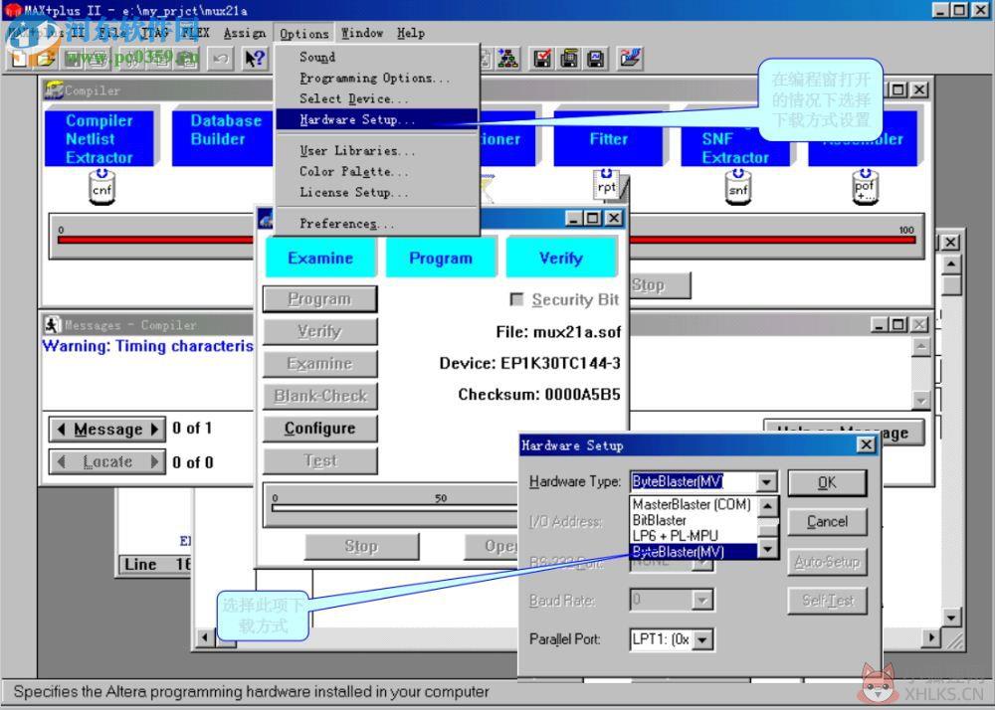995x710 pixels.
Task: Click Auto-Setup button
Action: click(x=827, y=562)
